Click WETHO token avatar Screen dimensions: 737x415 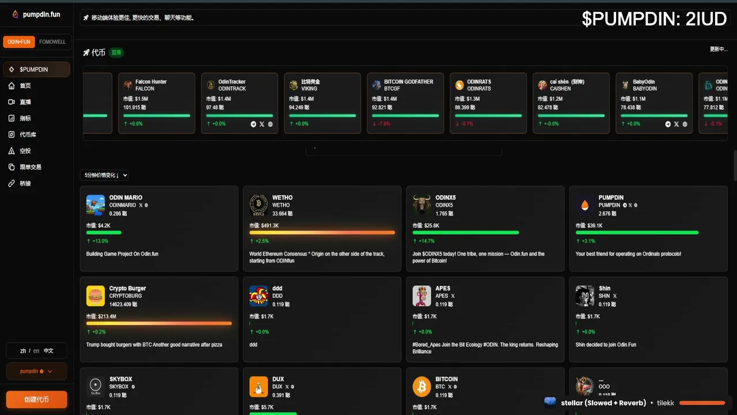click(x=259, y=205)
